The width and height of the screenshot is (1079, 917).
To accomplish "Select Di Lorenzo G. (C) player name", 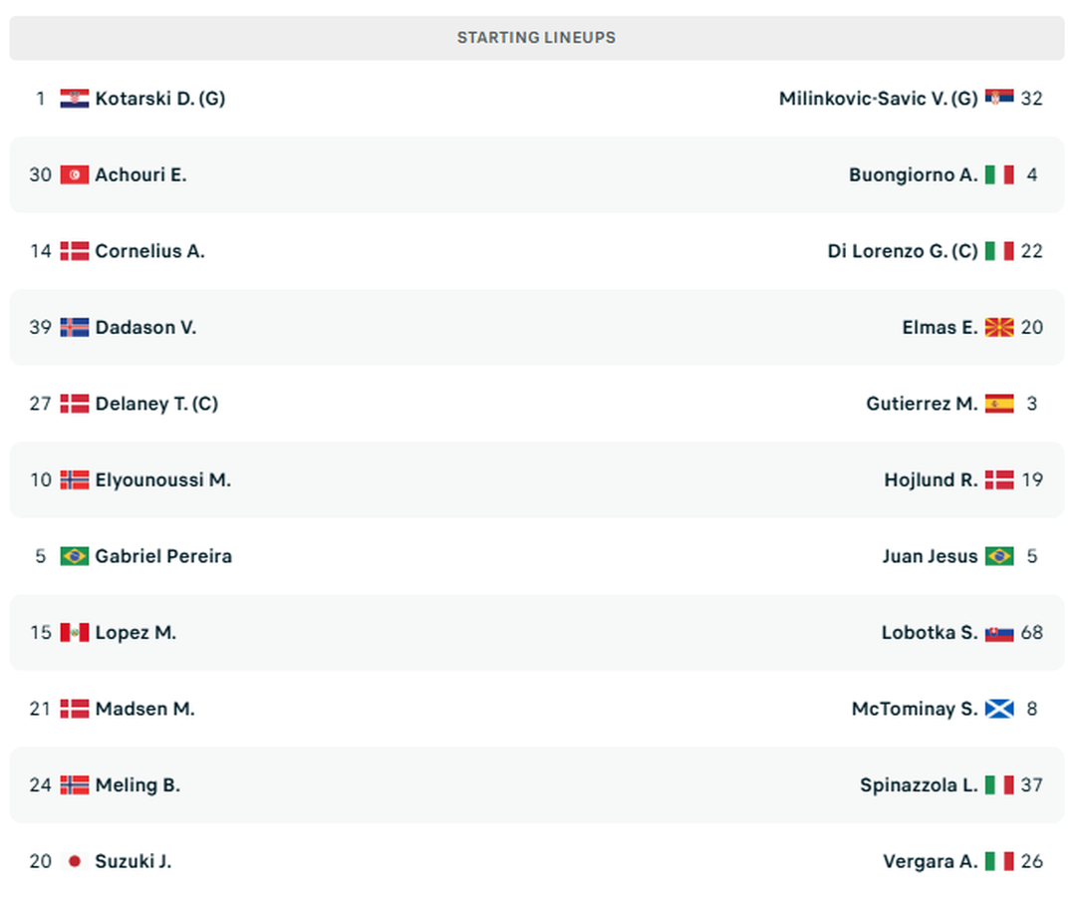I will [903, 251].
